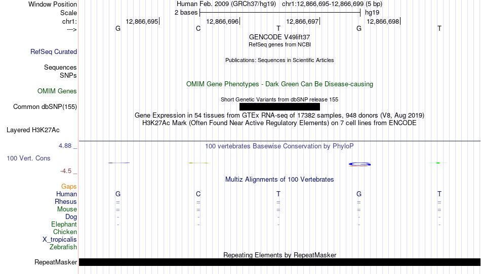Click the RefSeq Curated track label
Image resolution: width=481 pixels, height=274 pixels.
click(x=53, y=51)
